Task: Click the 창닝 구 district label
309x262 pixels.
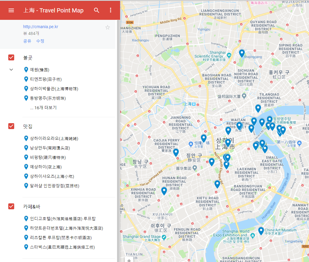Action: pyautogui.click(x=140, y=162)
